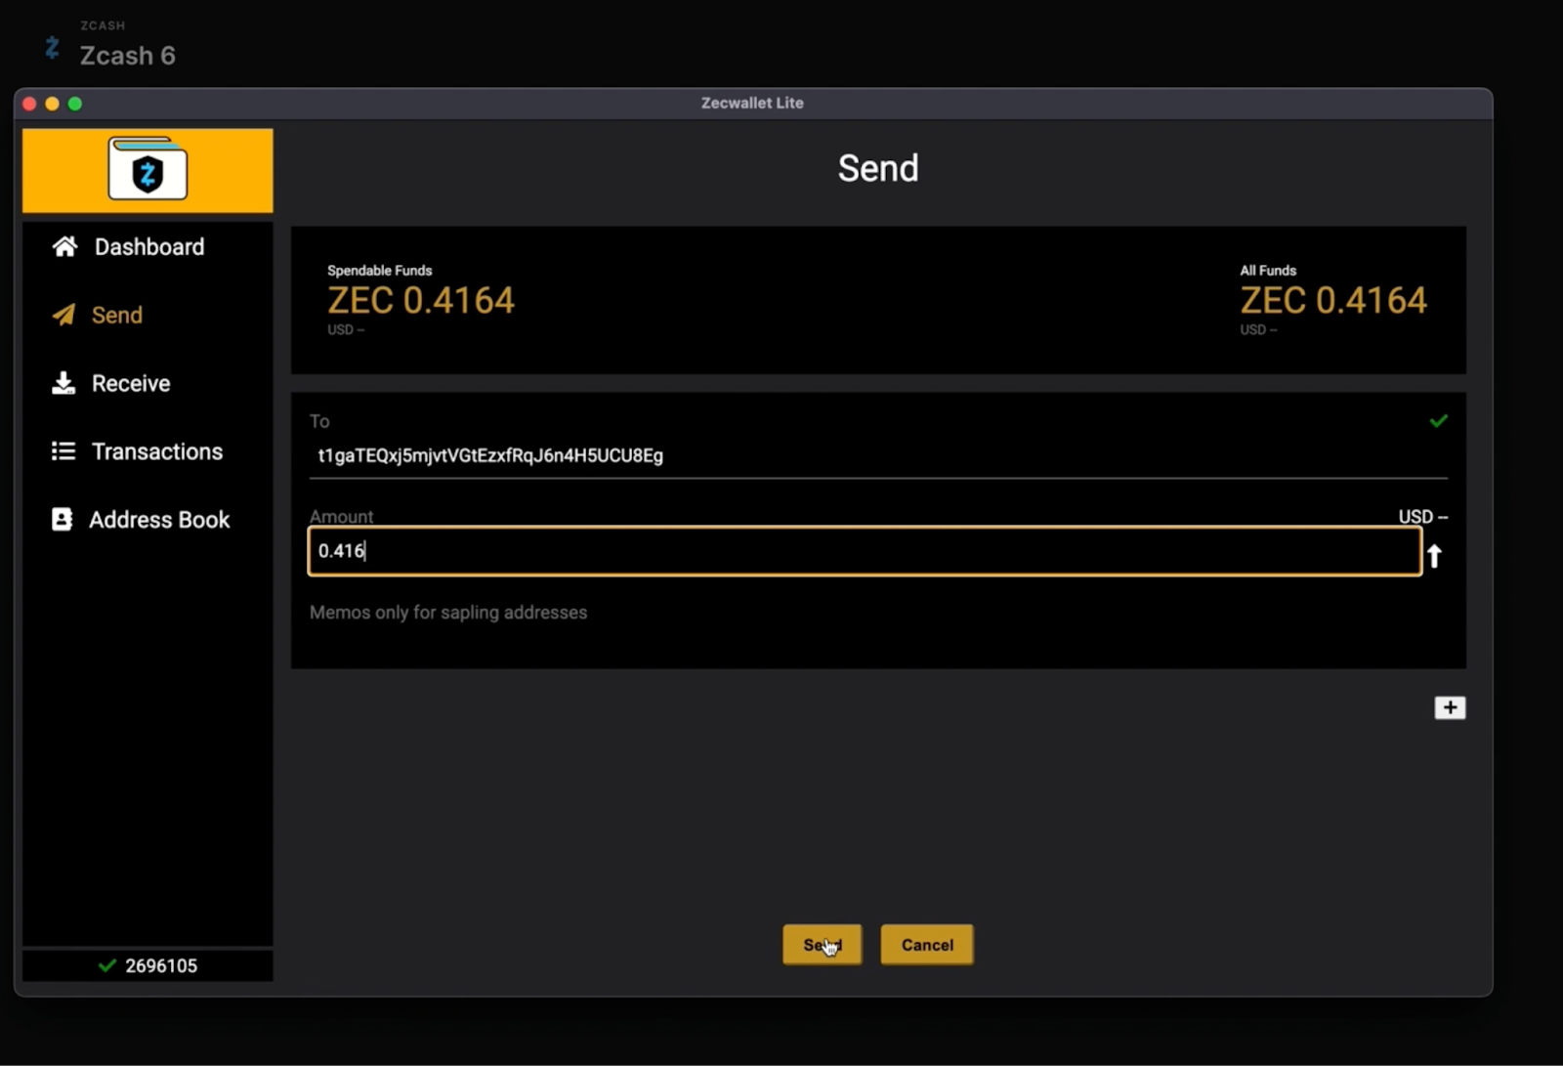Click the block height 2696105
Viewport: 1563px width, 1066px height.
point(161,965)
